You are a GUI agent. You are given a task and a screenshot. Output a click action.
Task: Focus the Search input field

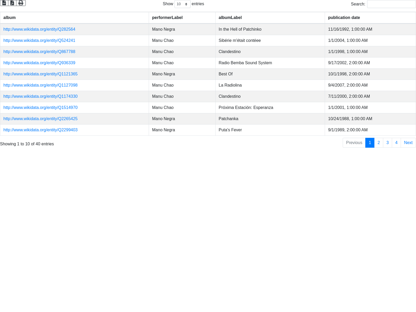(391, 4)
